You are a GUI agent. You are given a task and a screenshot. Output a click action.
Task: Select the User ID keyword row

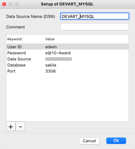(67, 47)
